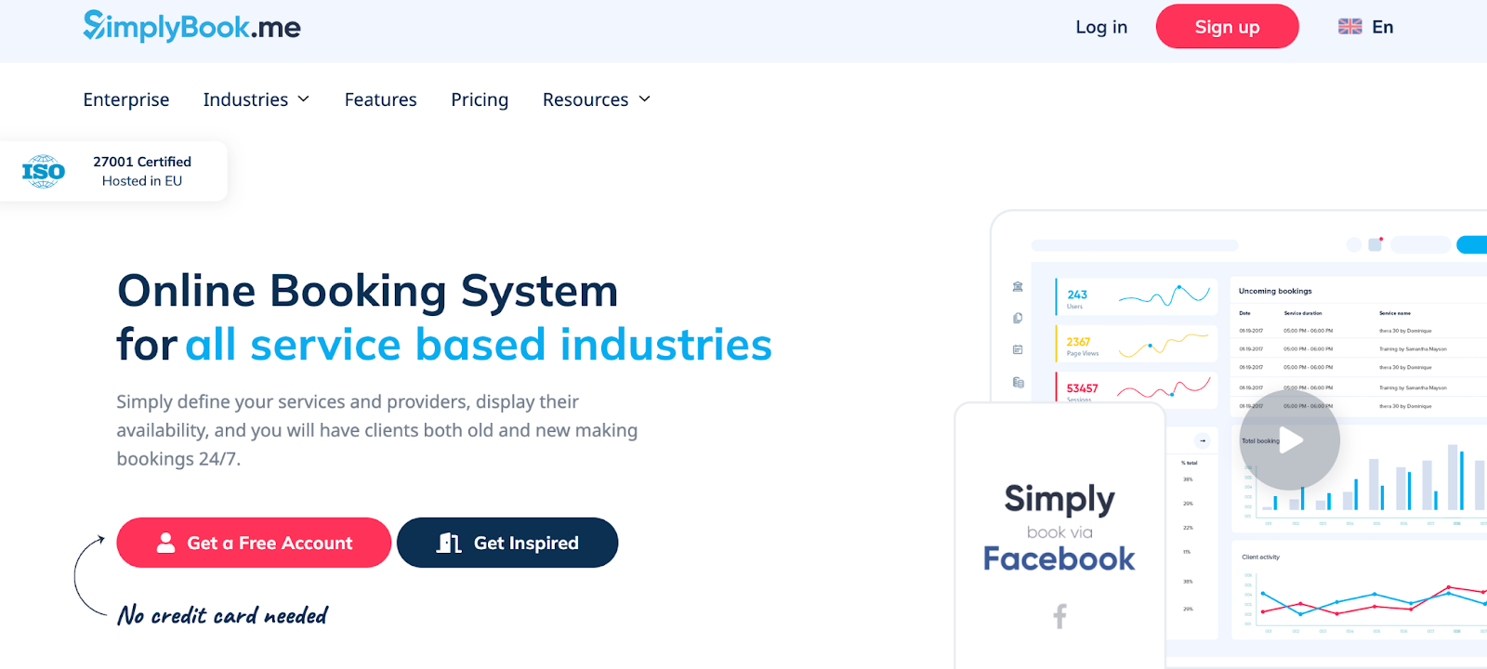
Task: Click the bank icon in dashboard sidebar
Action: click(1018, 287)
